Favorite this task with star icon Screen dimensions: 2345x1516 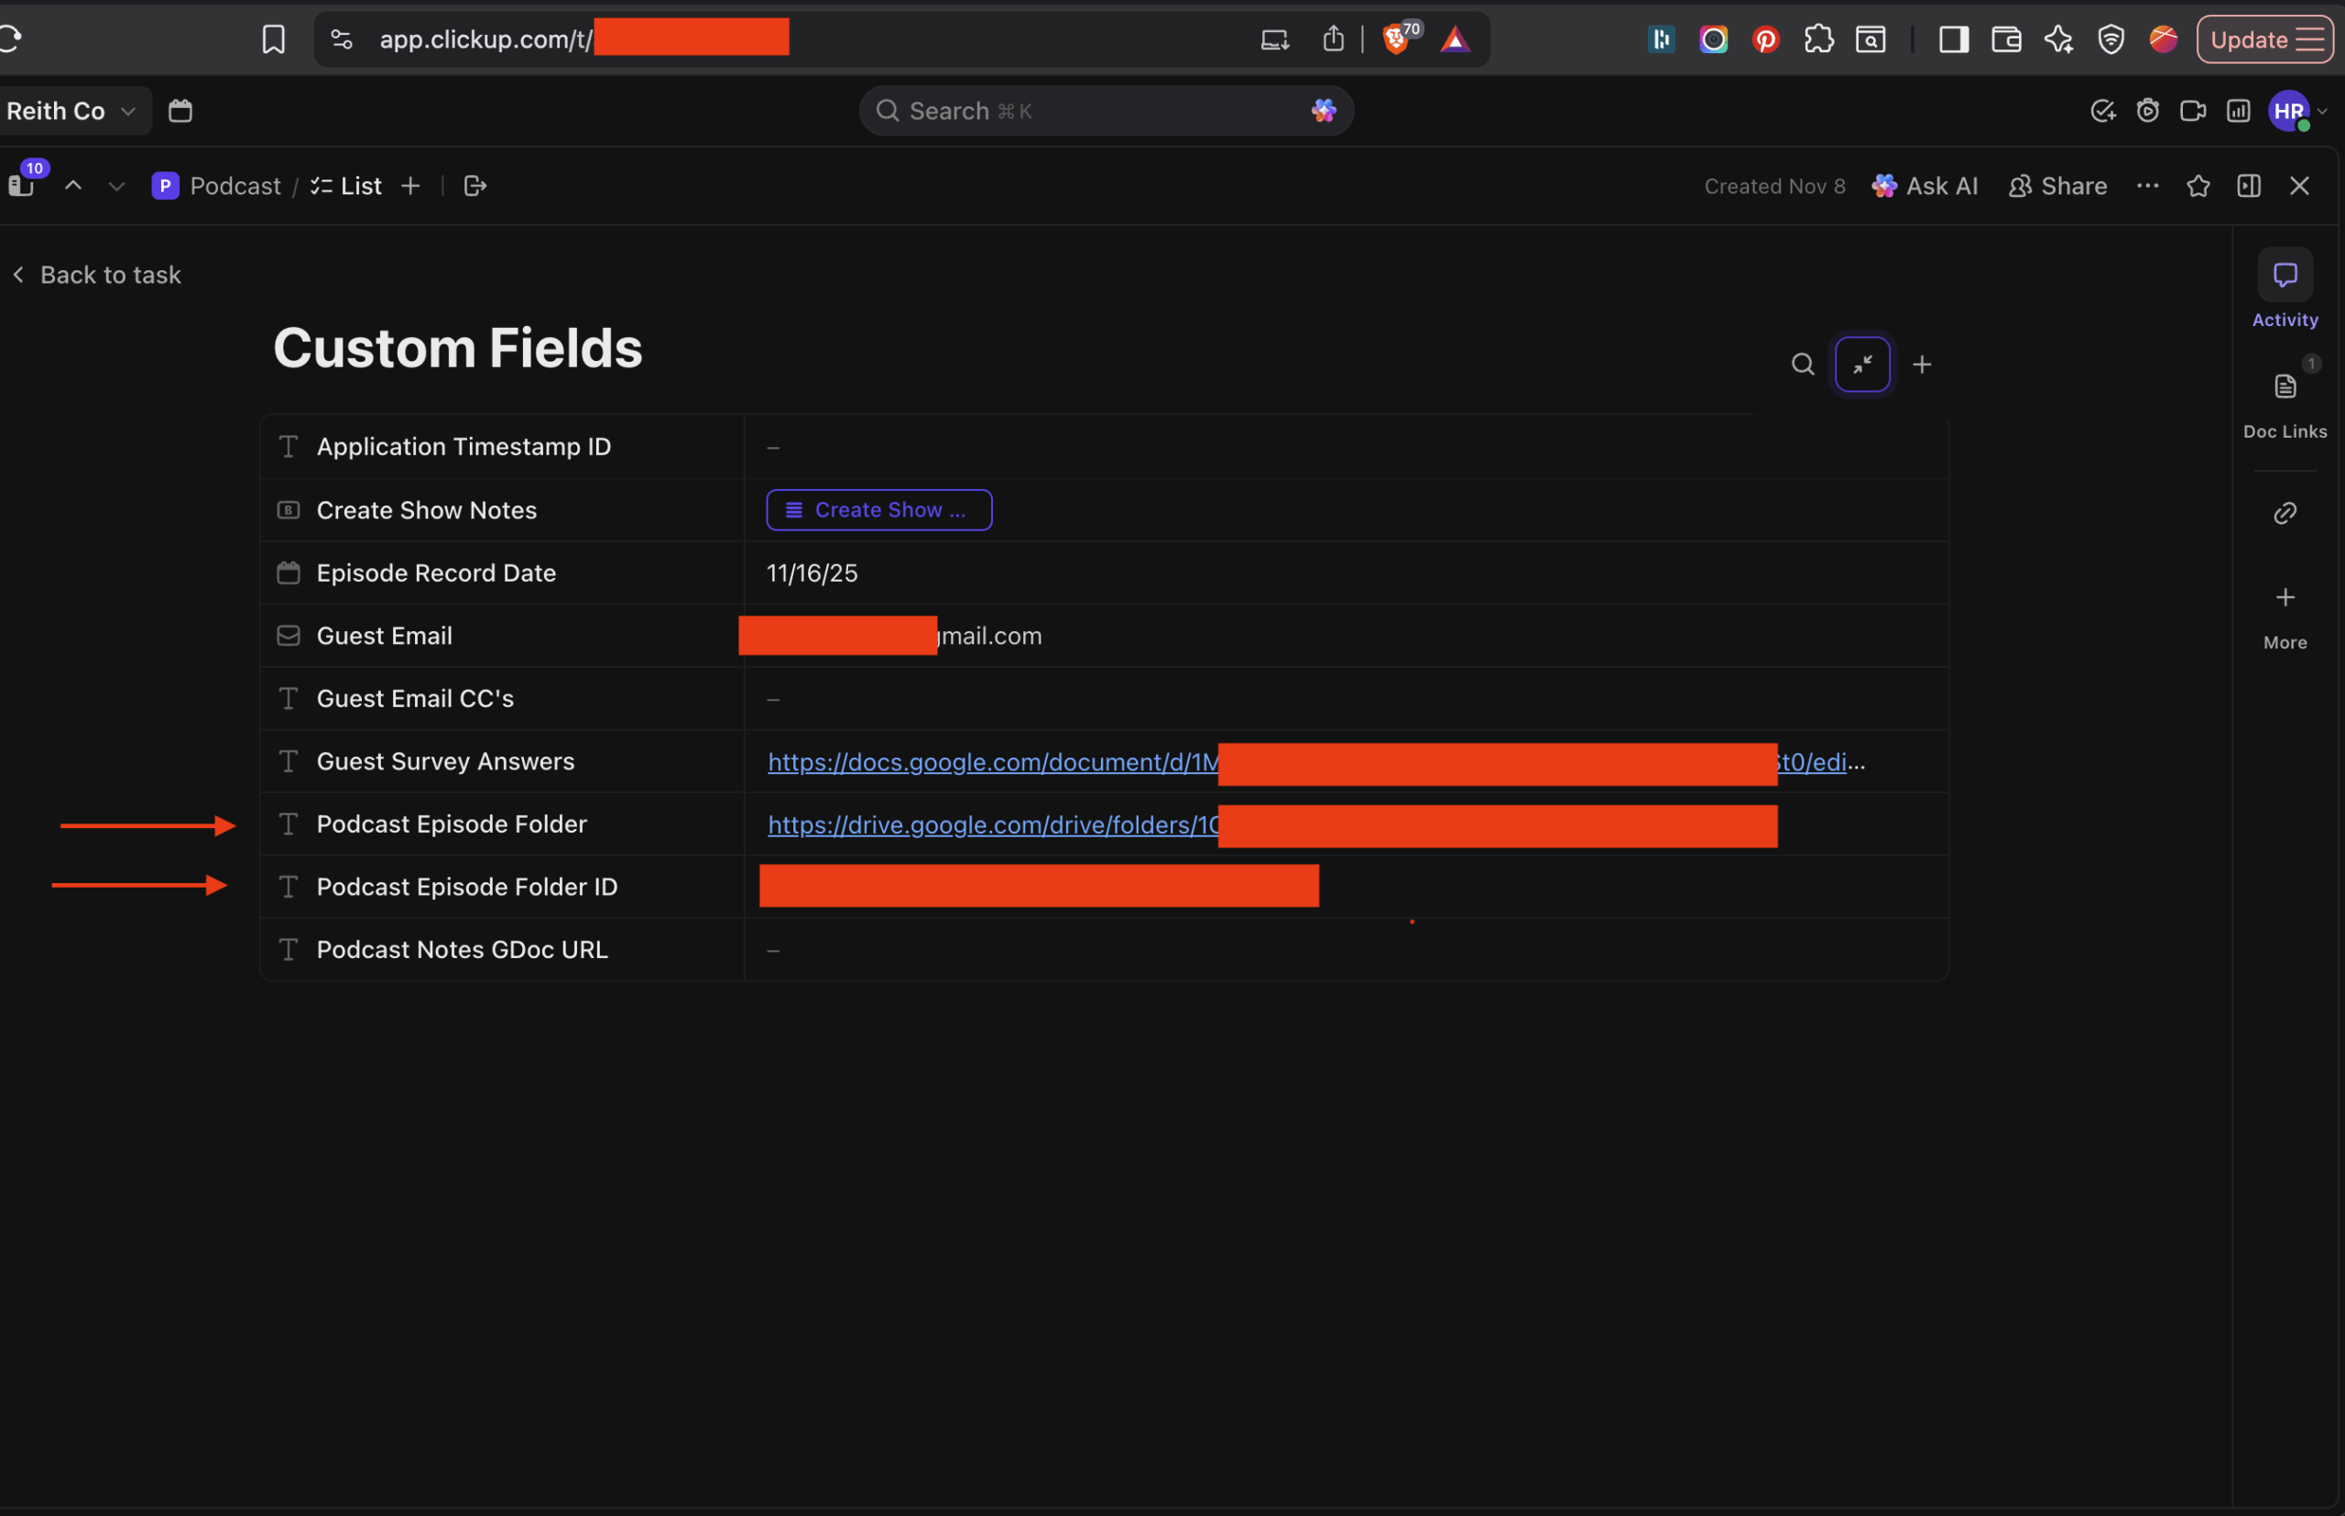[2198, 186]
